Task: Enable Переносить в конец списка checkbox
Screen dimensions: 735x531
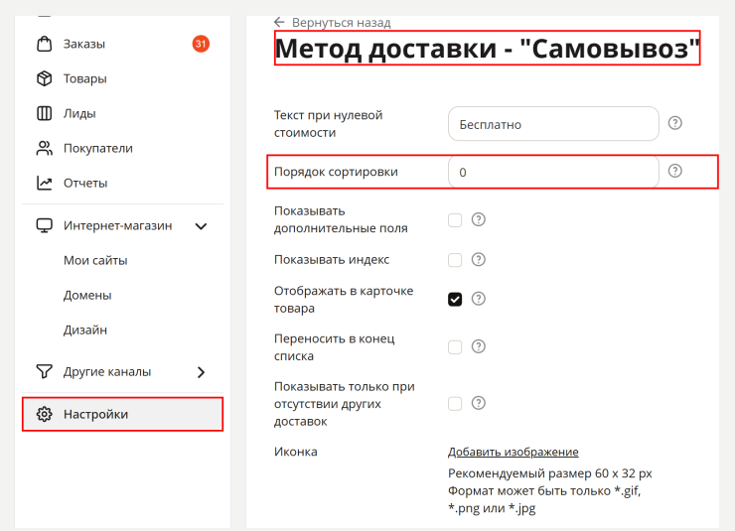Action: coord(455,347)
